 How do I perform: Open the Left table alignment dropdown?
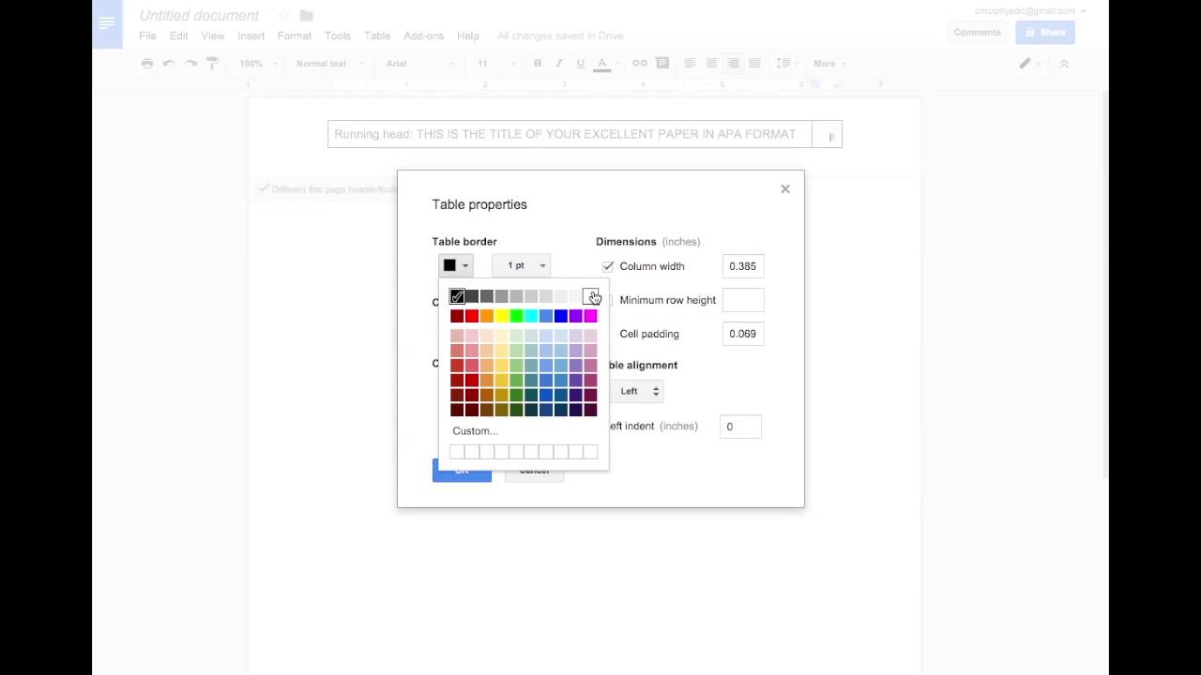[637, 391]
